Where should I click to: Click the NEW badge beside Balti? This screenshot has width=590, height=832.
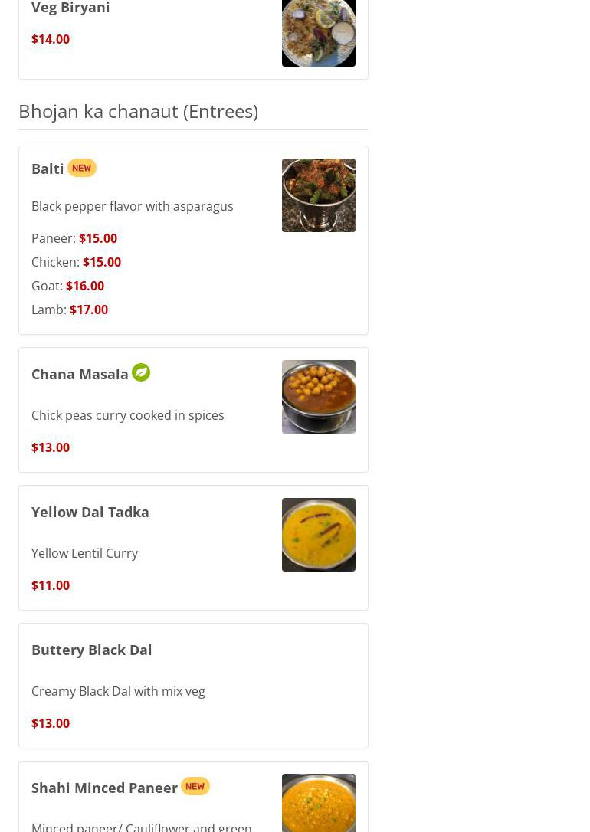82,169
